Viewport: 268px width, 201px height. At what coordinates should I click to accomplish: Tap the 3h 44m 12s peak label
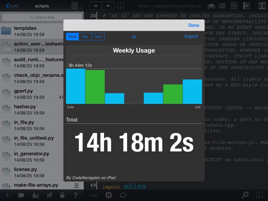[80, 65]
